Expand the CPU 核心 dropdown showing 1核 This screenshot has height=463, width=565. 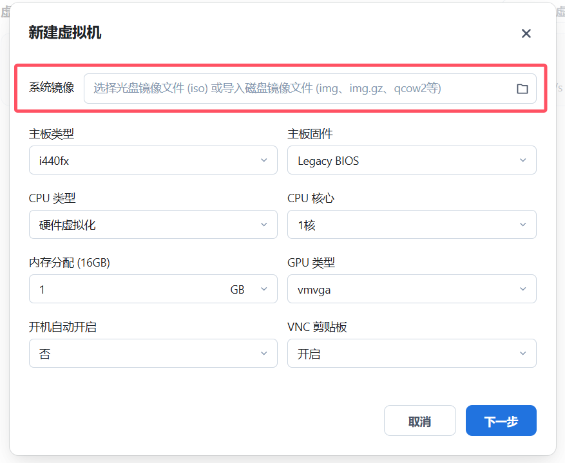[x=412, y=224]
